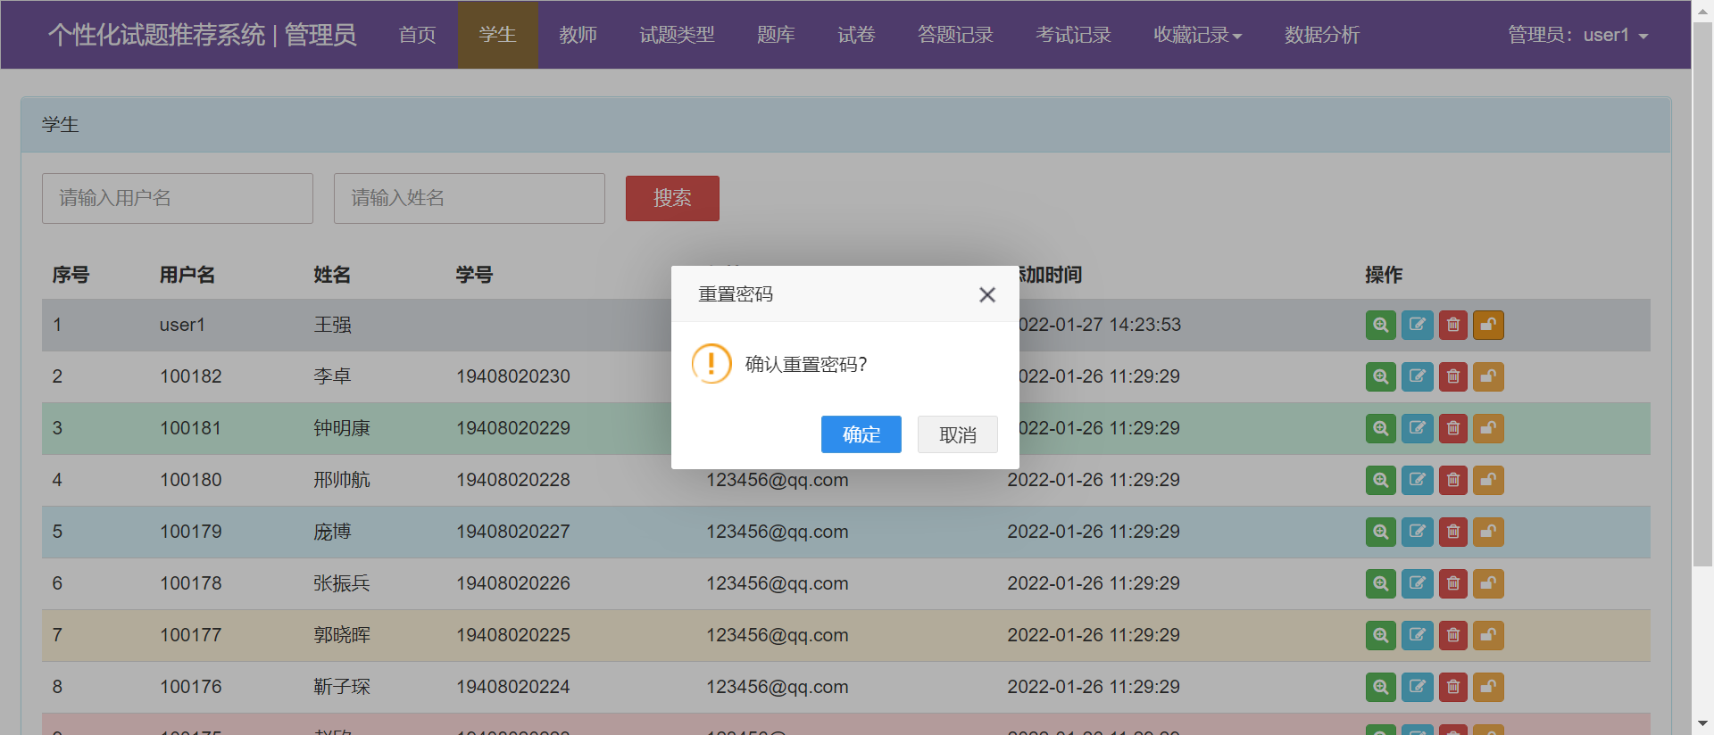Click the scrollbar up arrow
Screen dimensions: 1714x735
pos(1702,10)
